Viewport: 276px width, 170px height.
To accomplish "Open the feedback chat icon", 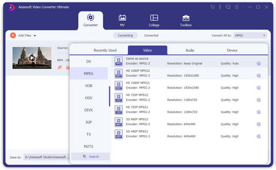I will pyautogui.click(x=228, y=7).
